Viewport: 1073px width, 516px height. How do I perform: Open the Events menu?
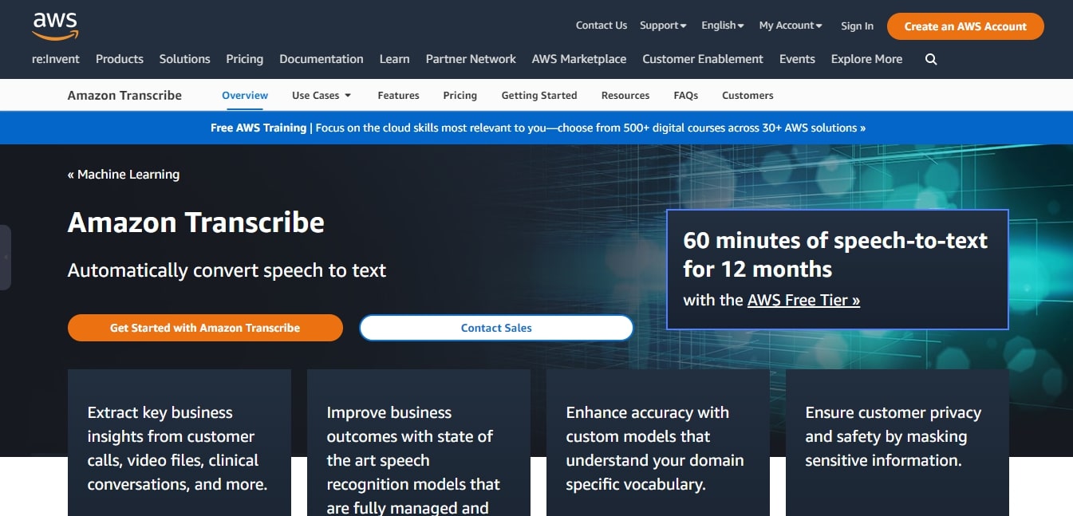(x=797, y=59)
